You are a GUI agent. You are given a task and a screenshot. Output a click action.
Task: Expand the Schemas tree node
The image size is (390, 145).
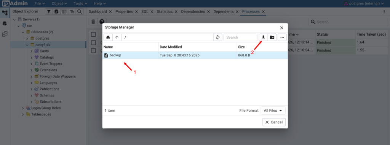tap(32, 95)
